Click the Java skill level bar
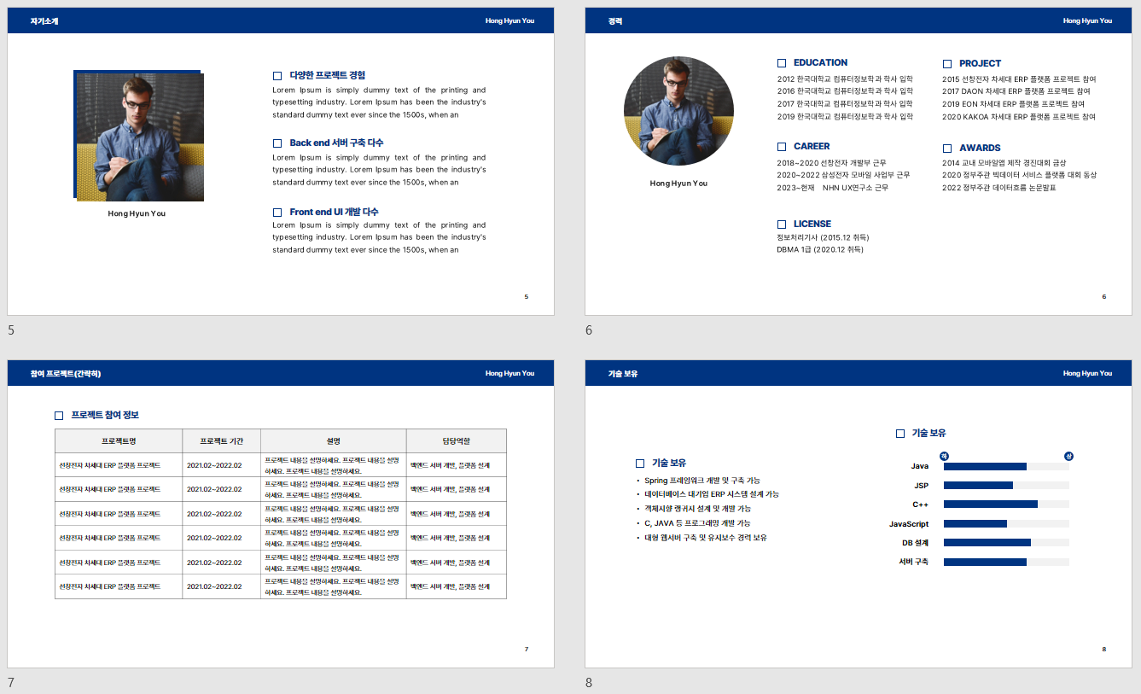The width and height of the screenshot is (1141, 694). (x=1006, y=466)
